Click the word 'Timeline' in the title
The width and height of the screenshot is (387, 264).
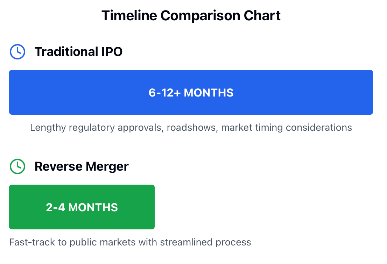(129, 15)
